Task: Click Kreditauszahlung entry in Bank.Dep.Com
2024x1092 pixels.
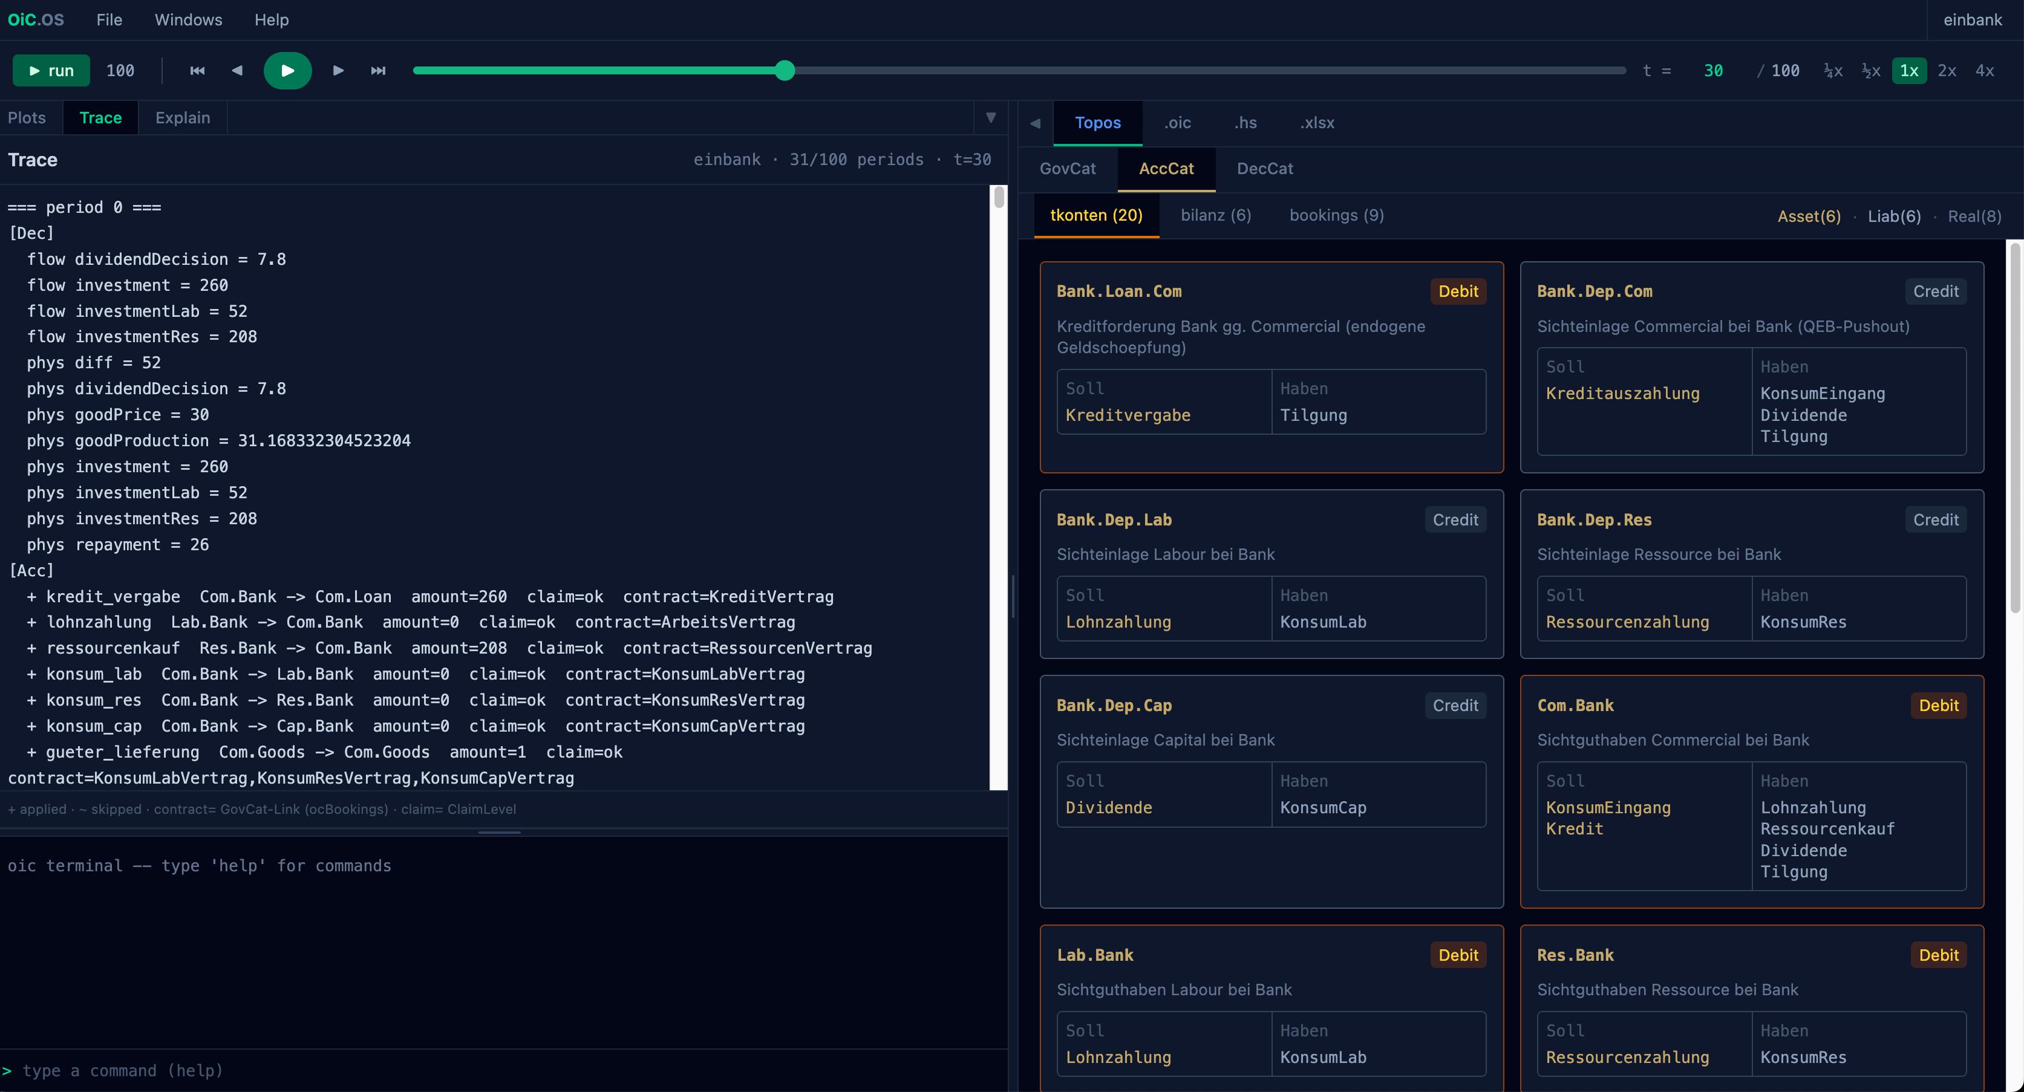Action: pos(1622,394)
